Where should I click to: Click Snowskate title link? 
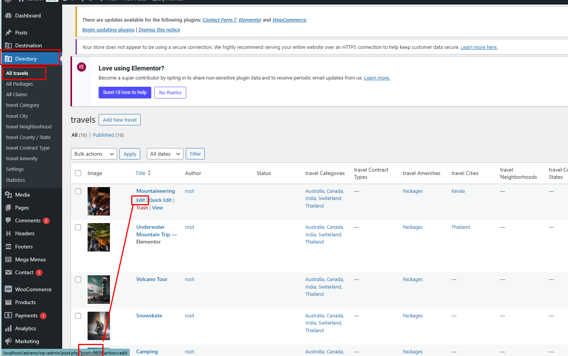tap(149, 315)
